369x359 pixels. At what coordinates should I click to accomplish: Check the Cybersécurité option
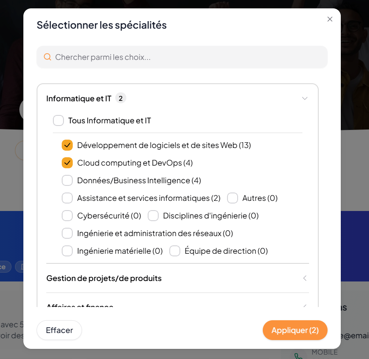[67, 216]
